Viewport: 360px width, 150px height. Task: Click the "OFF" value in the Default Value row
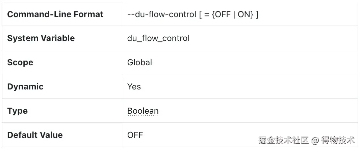tap(135, 135)
